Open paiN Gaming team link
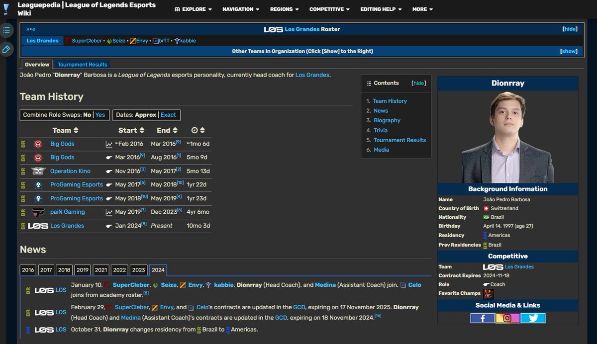Screen dimensions: 597x344 click(67, 212)
